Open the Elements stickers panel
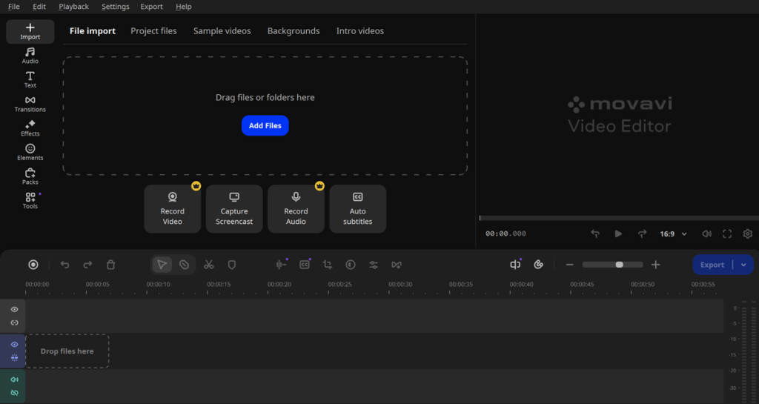Viewport: 759px width, 404px height. (x=30, y=153)
